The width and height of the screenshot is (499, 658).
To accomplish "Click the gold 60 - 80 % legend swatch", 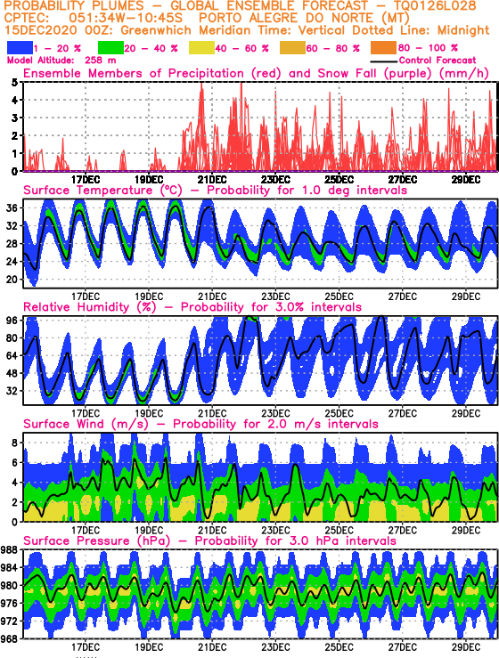I will tap(293, 48).
